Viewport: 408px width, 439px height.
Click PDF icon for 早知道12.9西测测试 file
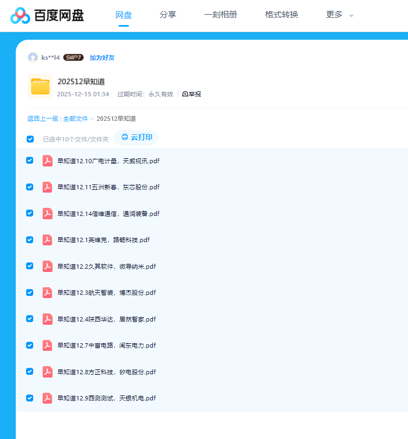point(47,398)
